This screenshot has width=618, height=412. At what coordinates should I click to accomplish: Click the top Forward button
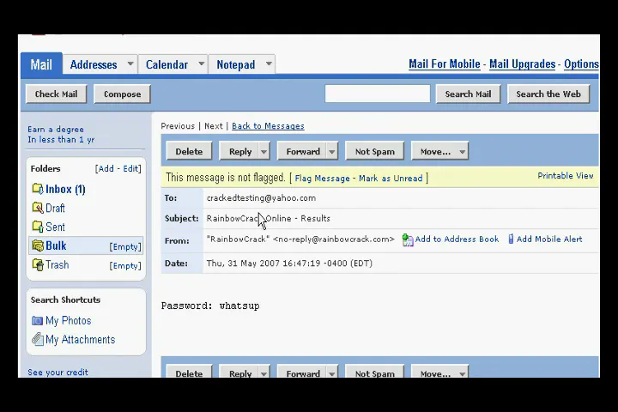[x=303, y=151]
